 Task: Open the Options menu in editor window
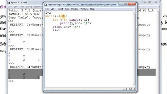click(75, 9)
